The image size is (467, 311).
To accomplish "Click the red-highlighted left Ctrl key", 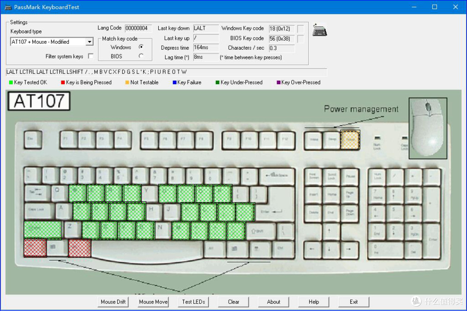I will [35, 248].
